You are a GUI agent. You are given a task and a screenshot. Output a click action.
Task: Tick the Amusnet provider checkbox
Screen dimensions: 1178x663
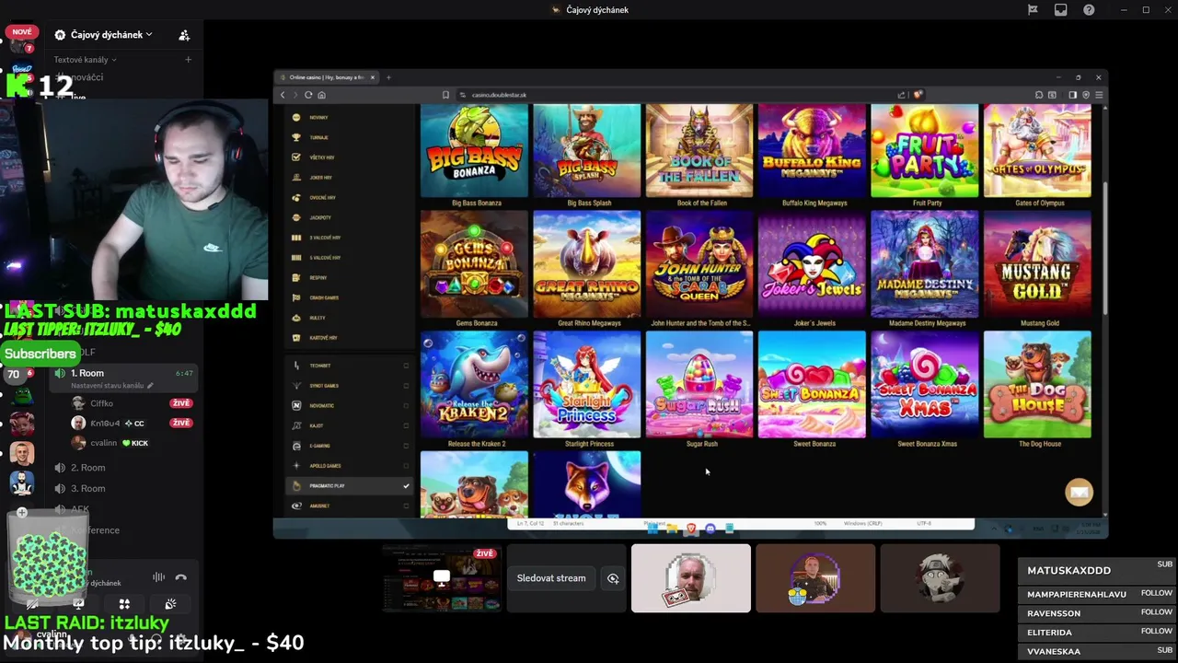coord(406,506)
